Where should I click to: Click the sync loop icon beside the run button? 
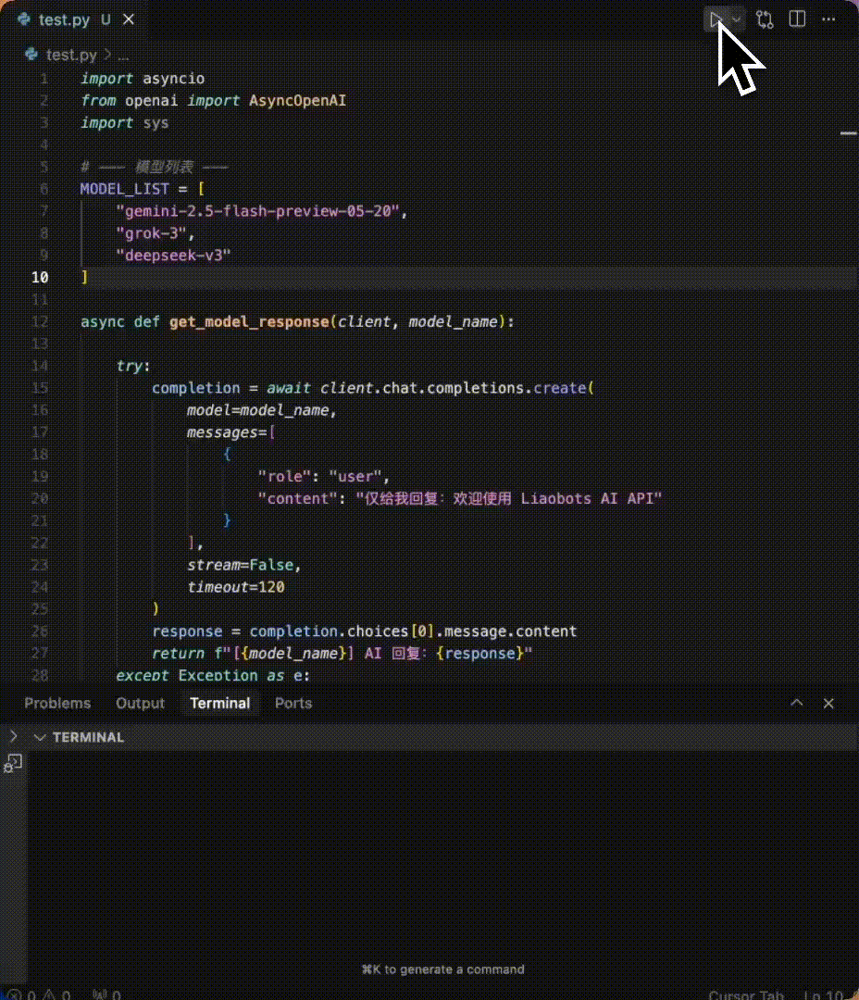coord(765,19)
